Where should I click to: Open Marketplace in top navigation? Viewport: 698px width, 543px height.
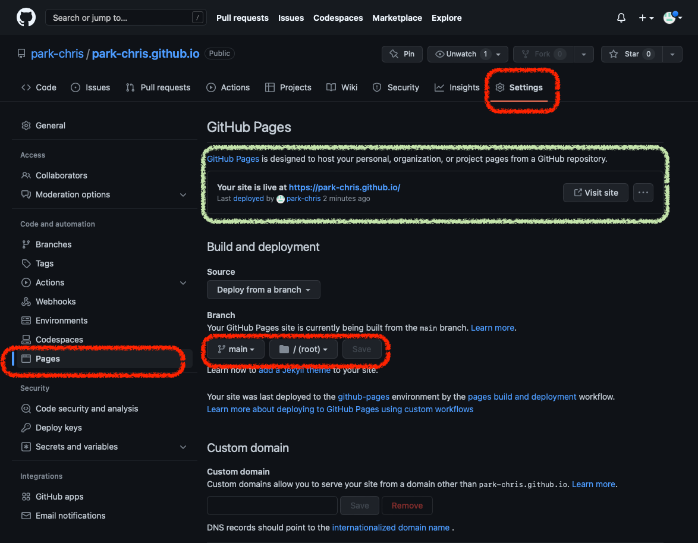point(397,18)
